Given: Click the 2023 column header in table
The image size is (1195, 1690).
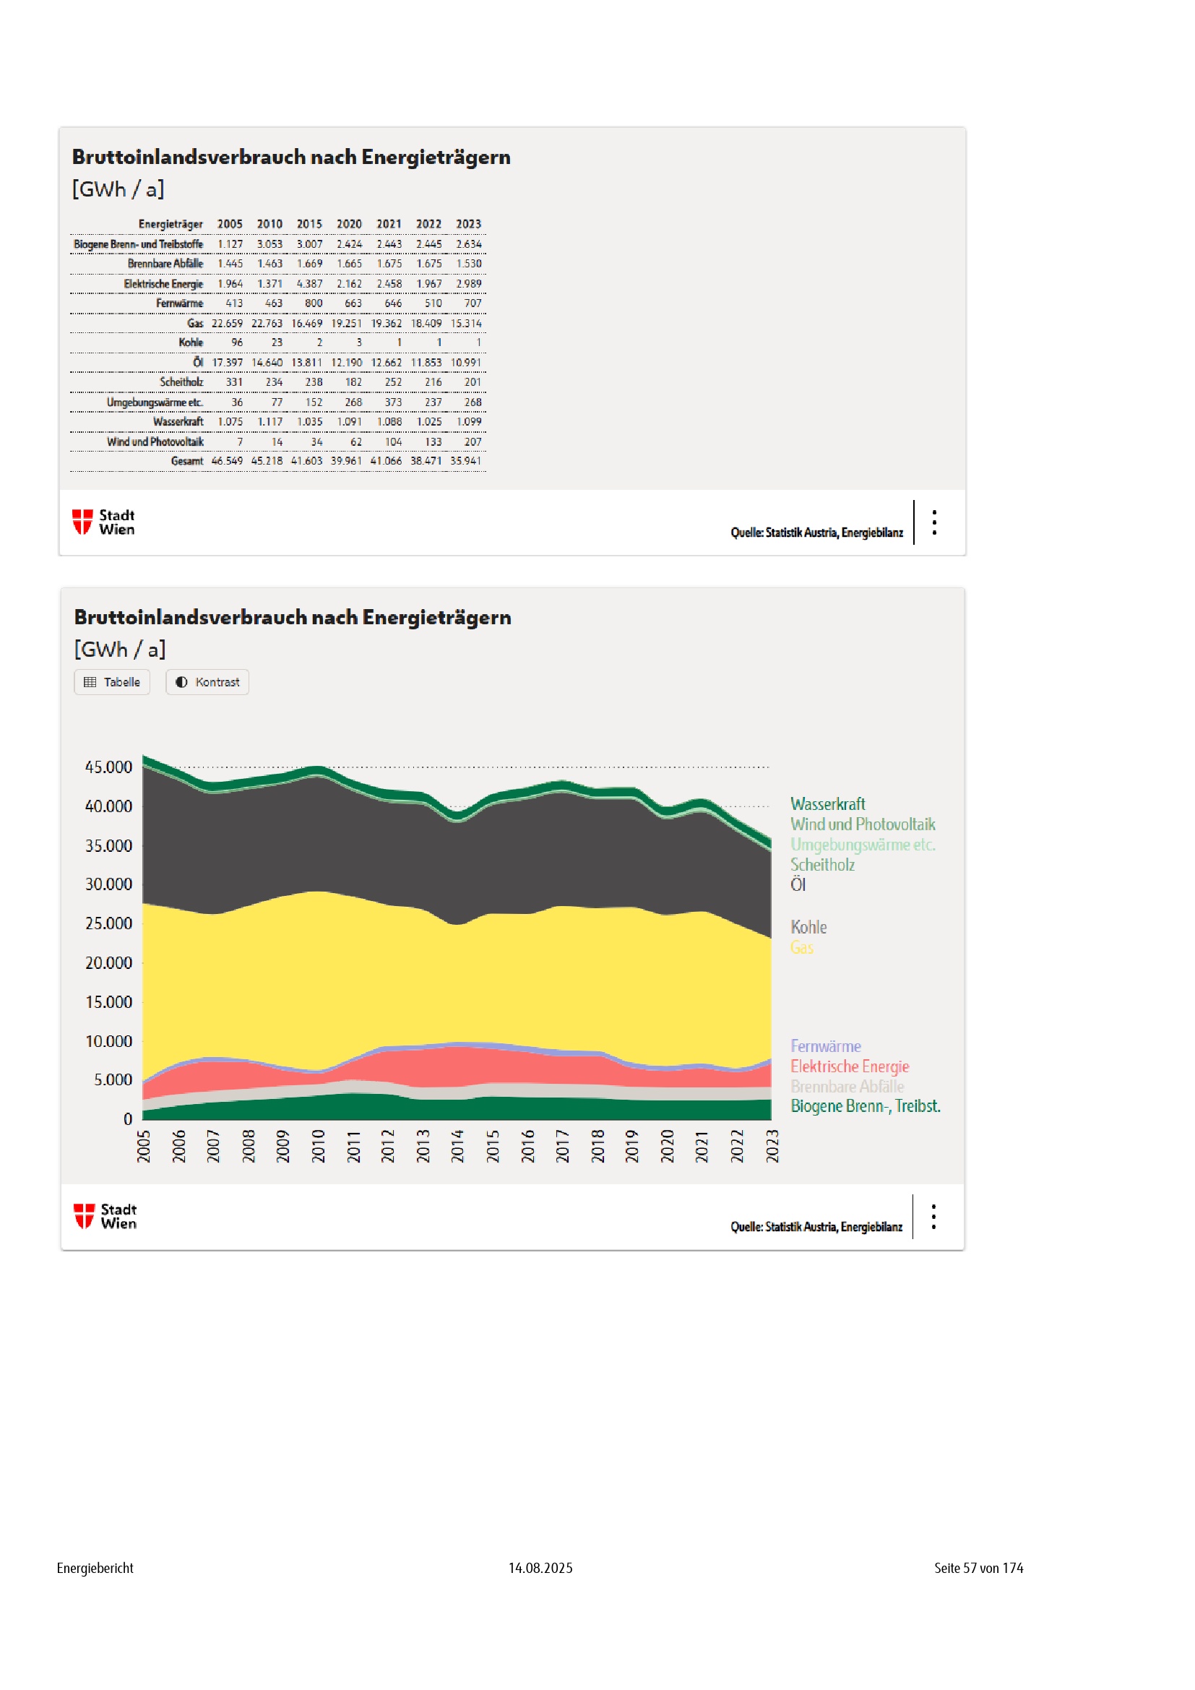Looking at the screenshot, I should tap(468, 224).
